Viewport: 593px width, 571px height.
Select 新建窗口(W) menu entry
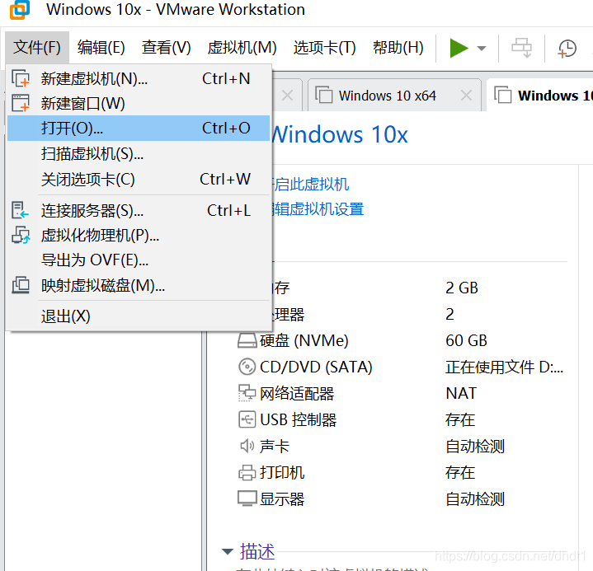coord(139,103)
